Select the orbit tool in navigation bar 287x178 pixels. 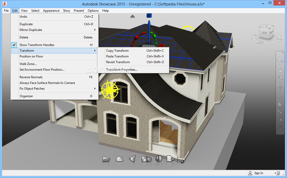(x=280, y=88)
